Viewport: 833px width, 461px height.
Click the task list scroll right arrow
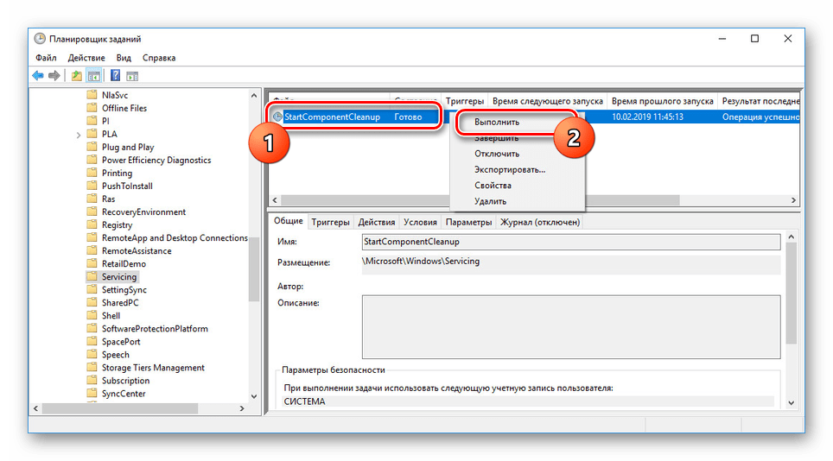pyautogui.click(x=794, y=200)
